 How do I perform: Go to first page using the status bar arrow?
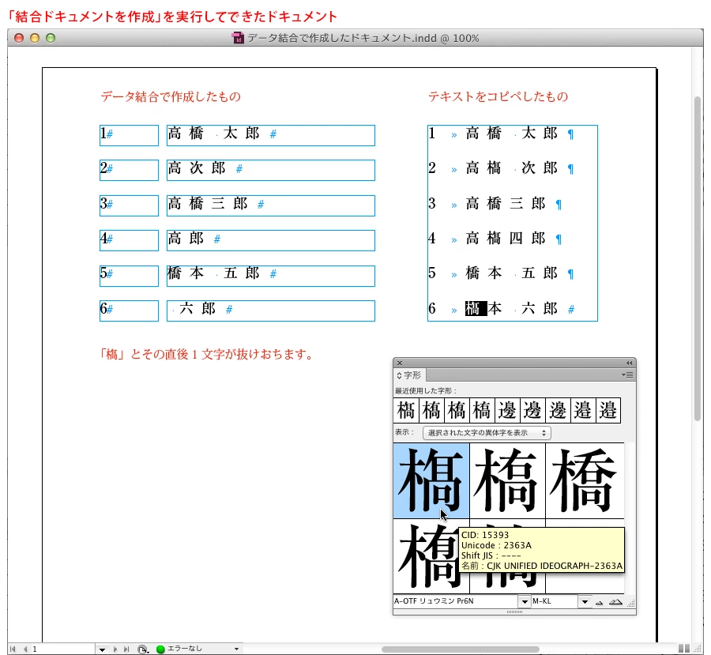pyautogui.click(x=13, y=649)
